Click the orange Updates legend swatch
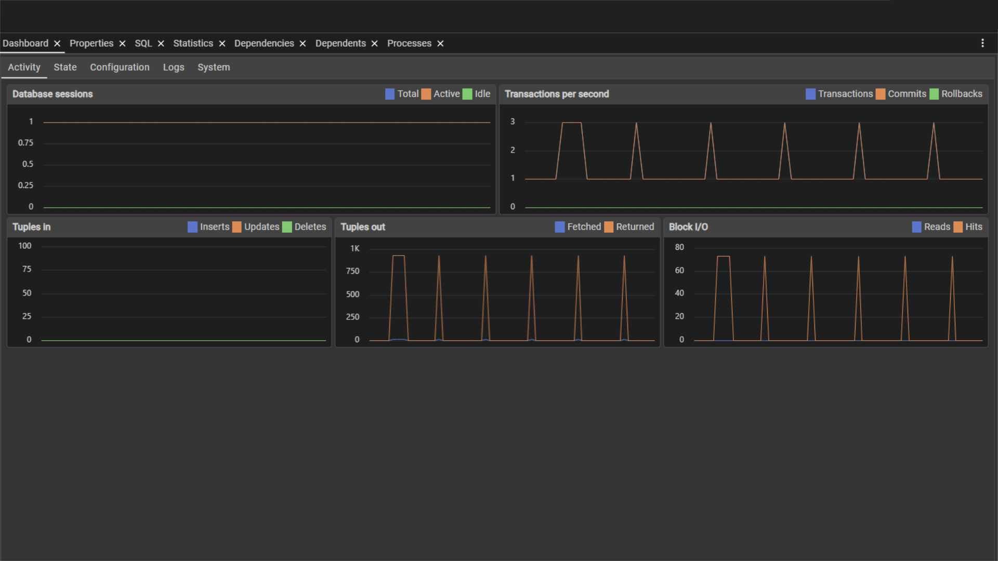 click(237, 227)
